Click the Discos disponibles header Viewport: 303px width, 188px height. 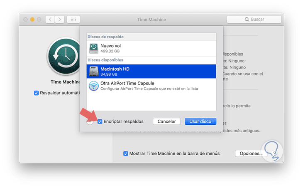point(105,60)
